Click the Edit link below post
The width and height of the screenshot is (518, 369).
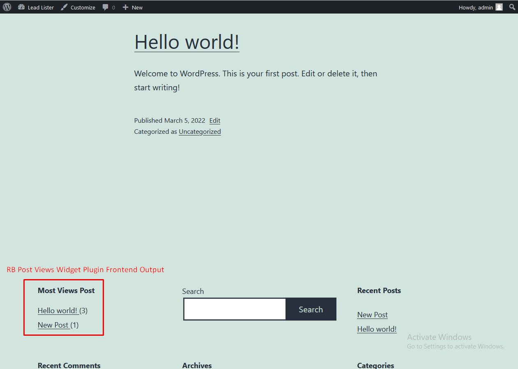[x=215, y=120]
